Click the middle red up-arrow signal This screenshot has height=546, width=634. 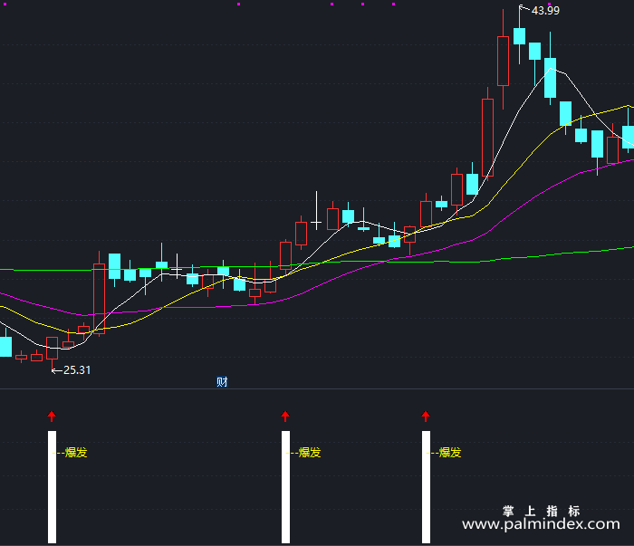[285, 417]
